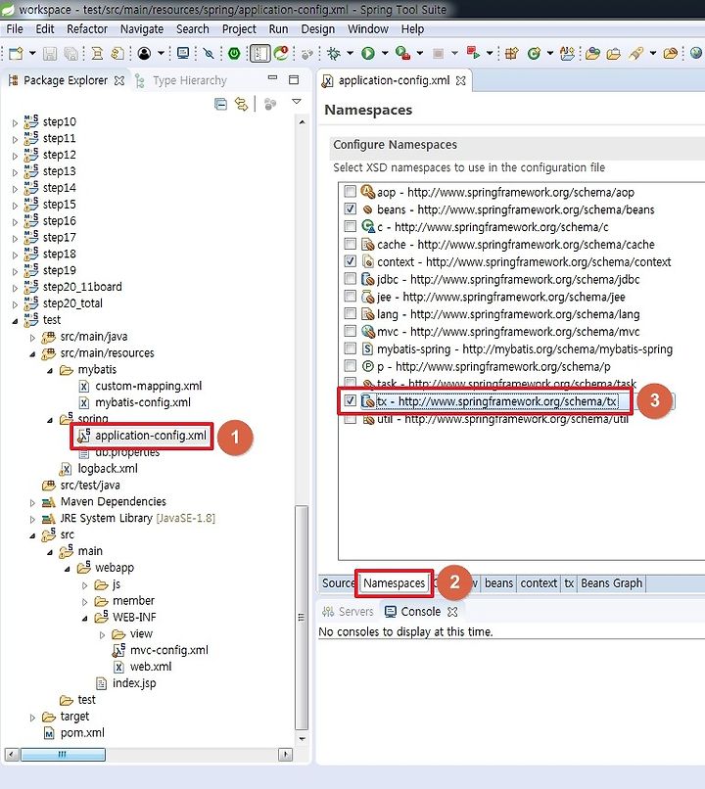Maximize the Package Explorer view
Screen dimensions: 705x789
tap(294, 79)
